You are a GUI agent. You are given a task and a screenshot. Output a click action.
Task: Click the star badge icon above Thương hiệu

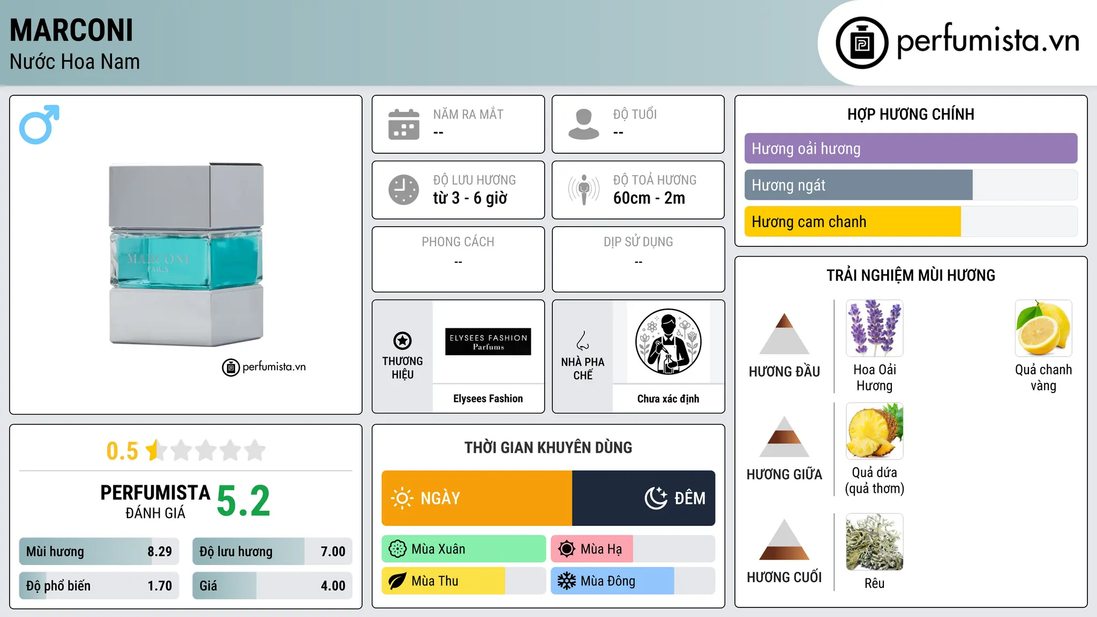(x=402, y=340)
